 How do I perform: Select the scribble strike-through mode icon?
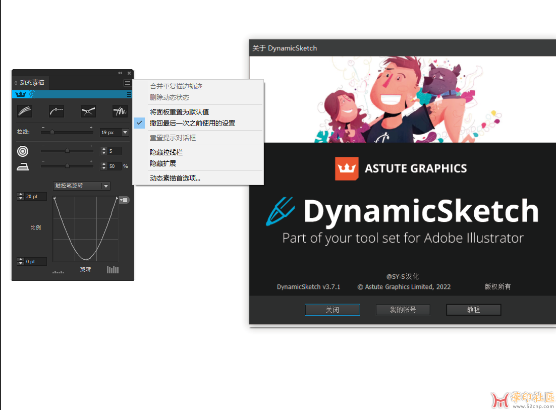(120, 111)
